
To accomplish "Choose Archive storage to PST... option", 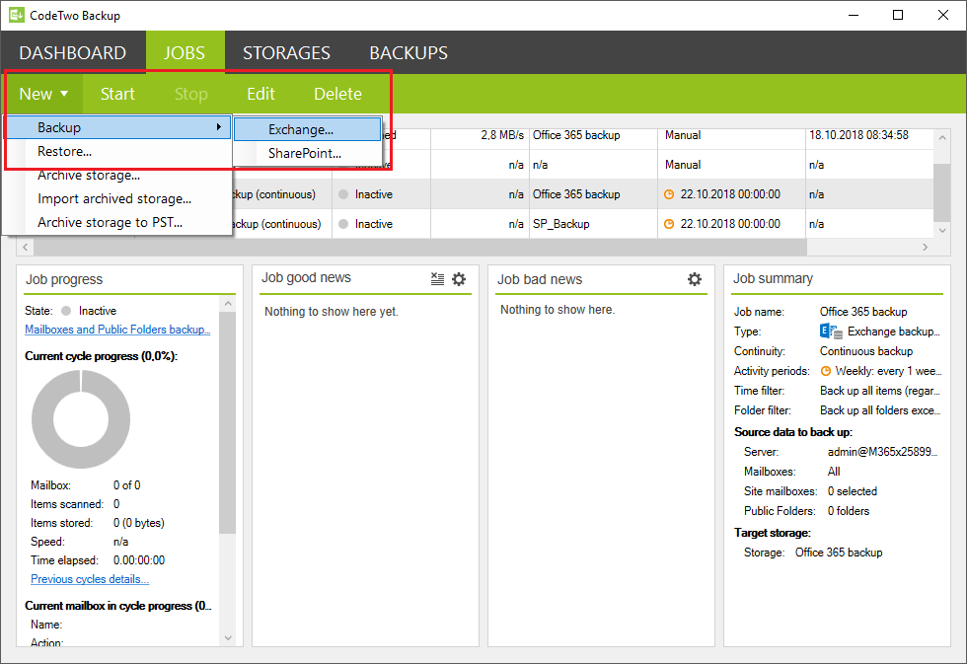I will coord(117,222).
